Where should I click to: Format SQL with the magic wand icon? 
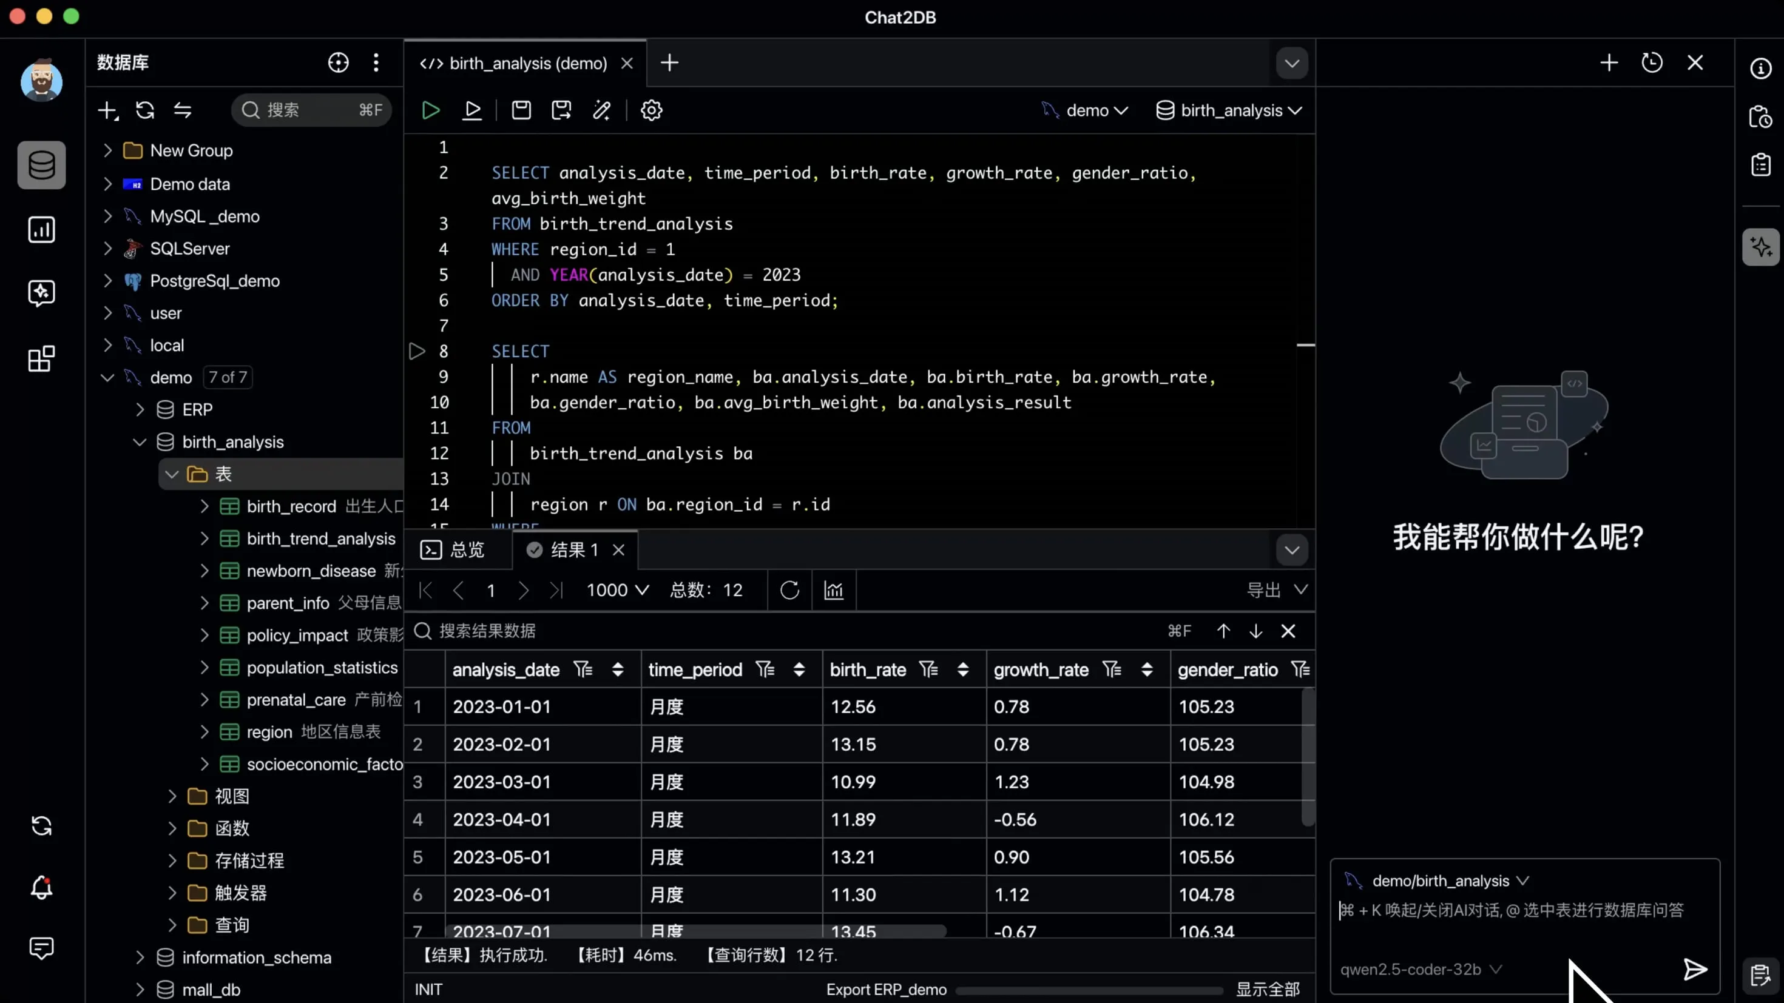click(602, 110)
